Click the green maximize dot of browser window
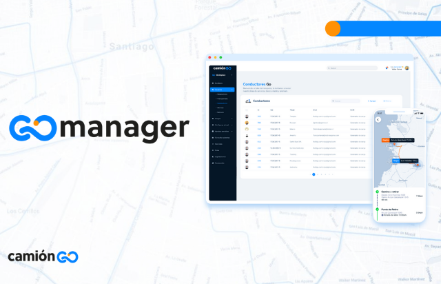Image resolution: width=441 pixels, height=284 pixels. coord(220,57)
